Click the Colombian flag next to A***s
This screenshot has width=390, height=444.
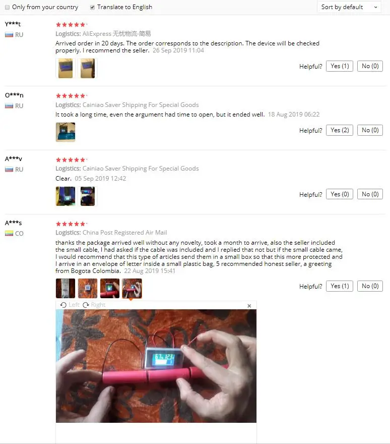[9, 233]
